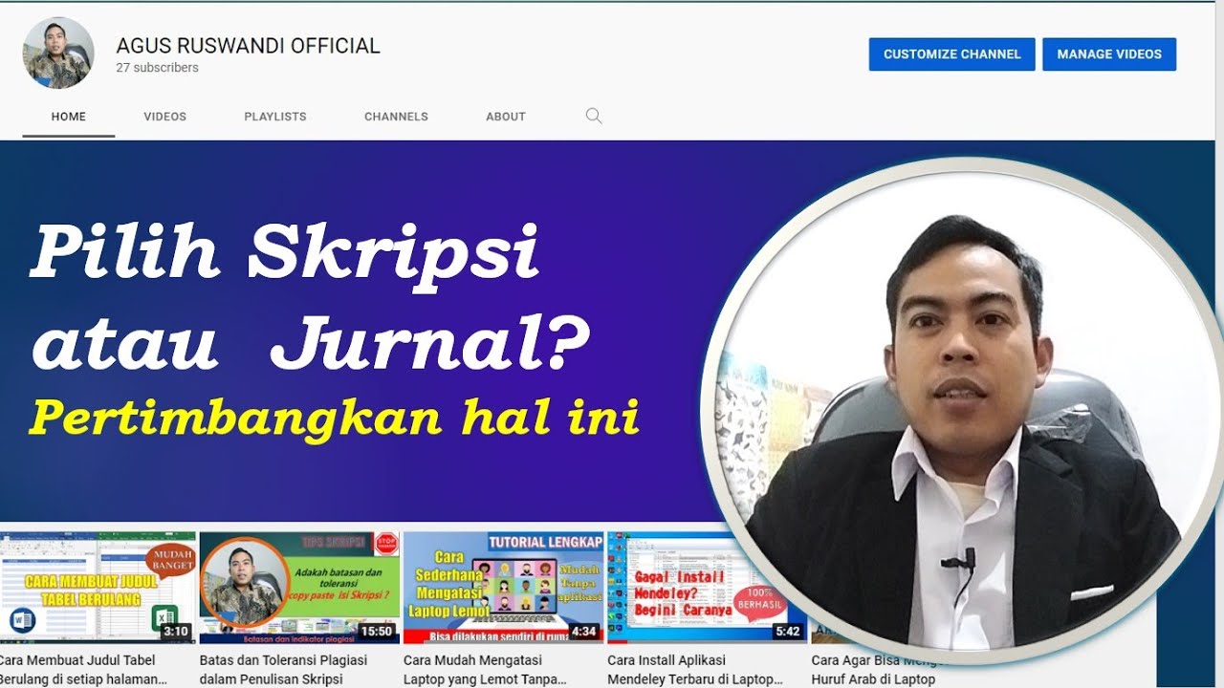Screen dimensions: 1224x688
Task: Click the channel search magnifier icon
Action: pos(594,117)
